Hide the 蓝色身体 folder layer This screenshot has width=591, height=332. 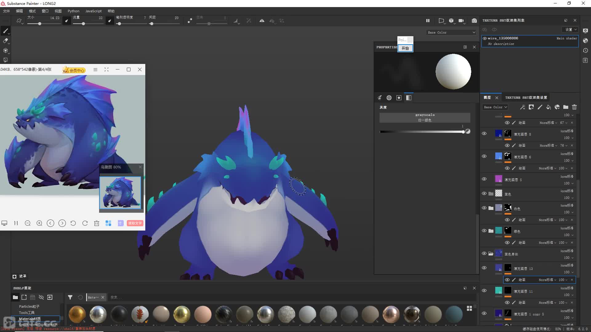pos(484,253)
